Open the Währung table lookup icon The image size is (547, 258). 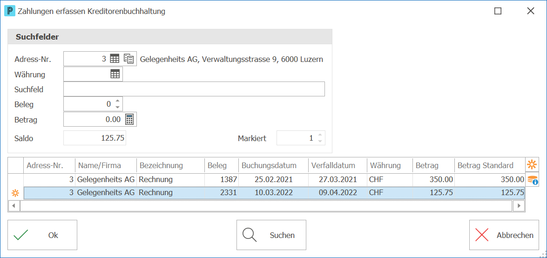click(115, 74)
